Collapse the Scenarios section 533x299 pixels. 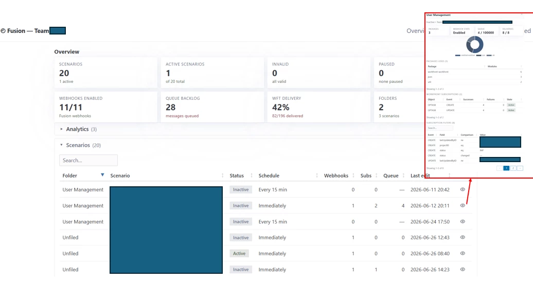[x=62, y=145]
